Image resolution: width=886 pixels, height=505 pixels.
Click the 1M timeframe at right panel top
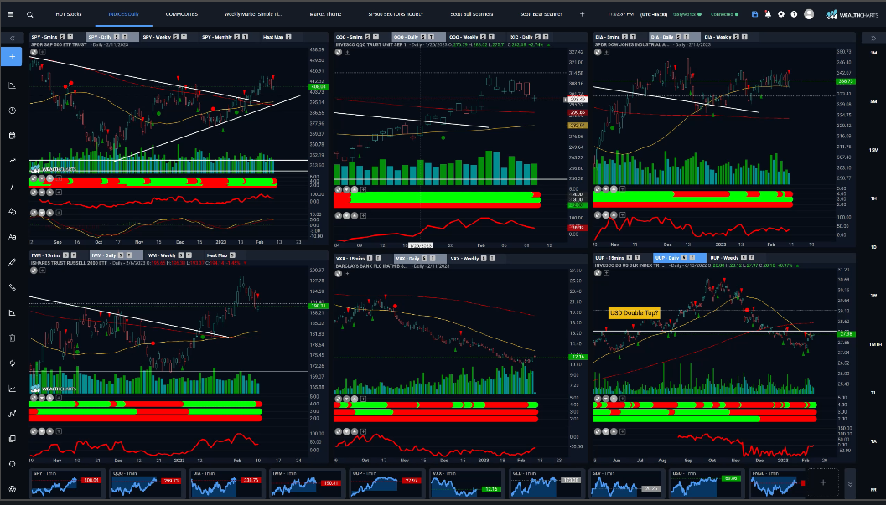tap(873, 53)
